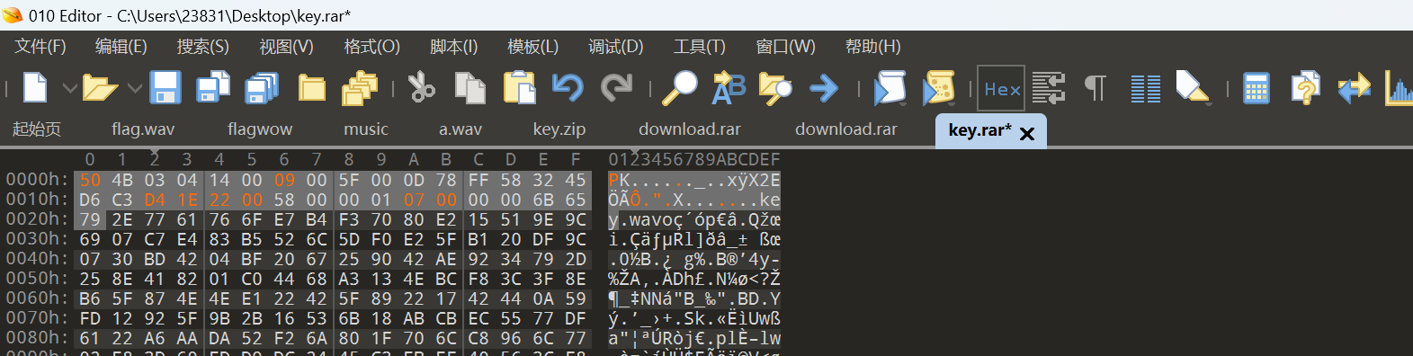This screenshot has width=1413, height=356.
Task: Select byte 79 in row 0020h
Action: [90, 219]
